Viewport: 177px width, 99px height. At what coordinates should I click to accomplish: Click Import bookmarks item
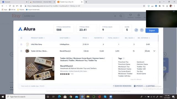[x=33, y=10]
